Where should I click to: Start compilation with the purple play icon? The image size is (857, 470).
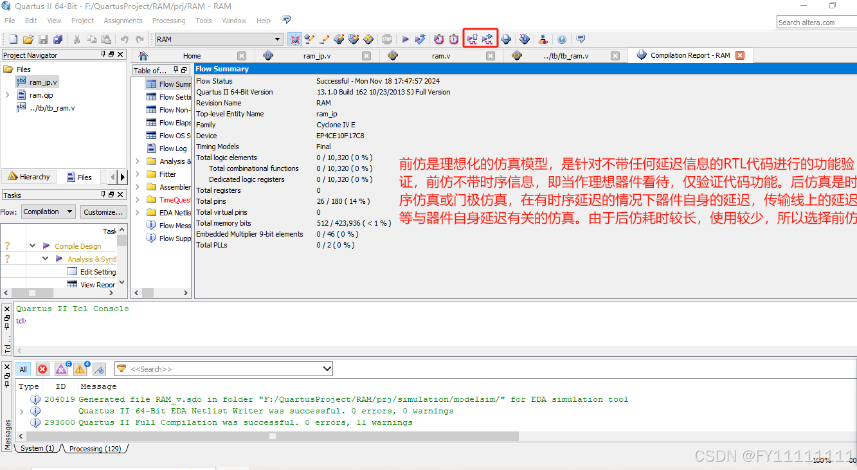click(406, 39)
